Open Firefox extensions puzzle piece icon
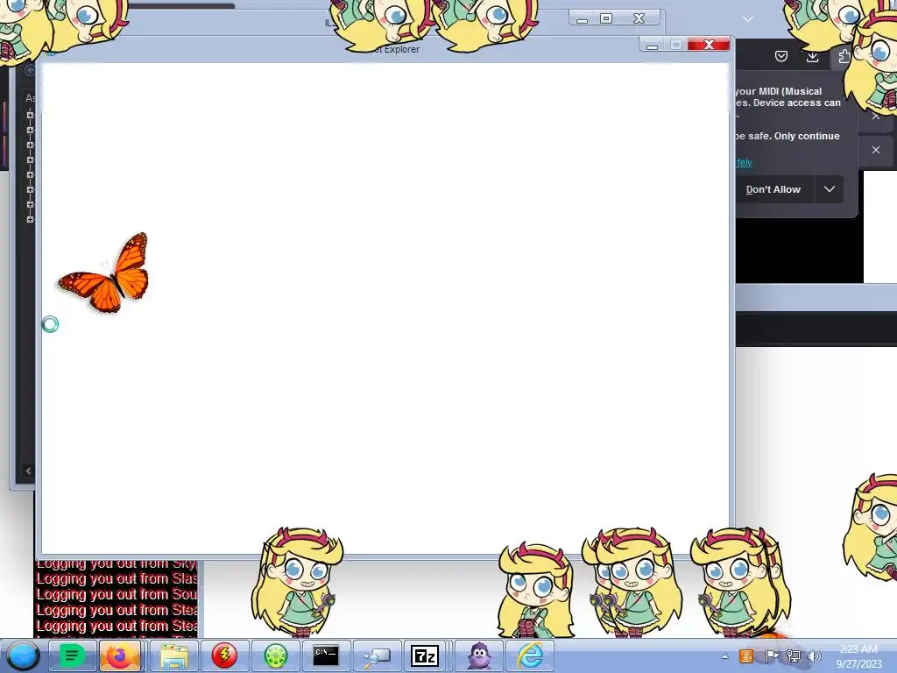The image size is (897, 673). click(x=844, y=56)
